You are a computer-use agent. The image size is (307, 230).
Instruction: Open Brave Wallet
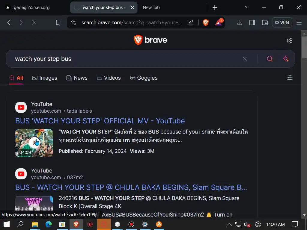265,23
